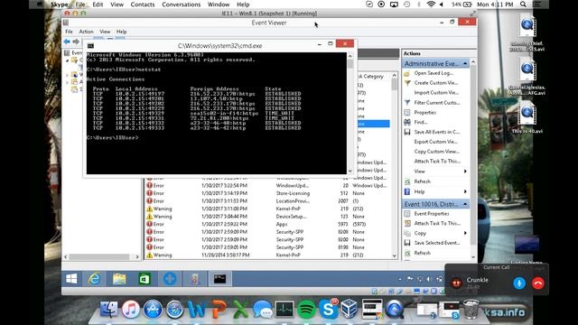
Task: Open the volume menu bar icon
Action: click(442, 5)
